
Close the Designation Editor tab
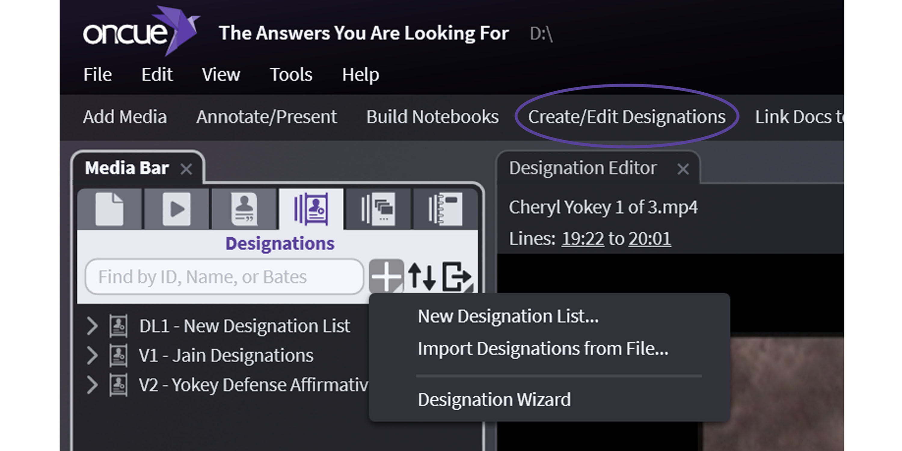click(683, 169)
